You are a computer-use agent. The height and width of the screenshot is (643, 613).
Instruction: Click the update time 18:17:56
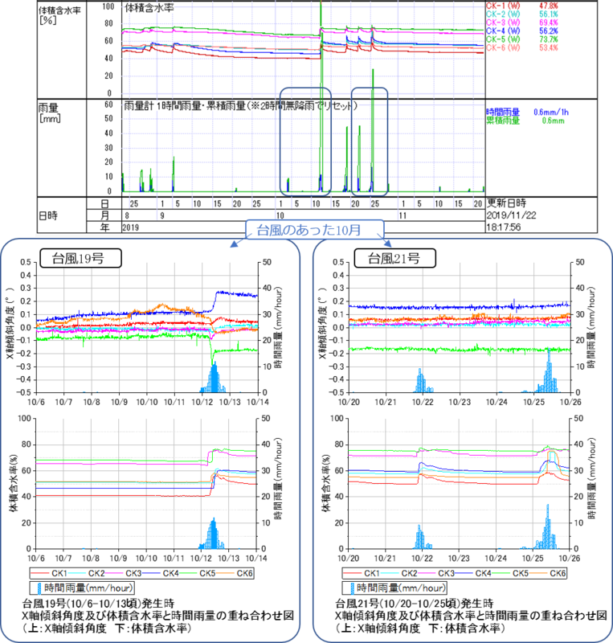[x=504, y=227]
